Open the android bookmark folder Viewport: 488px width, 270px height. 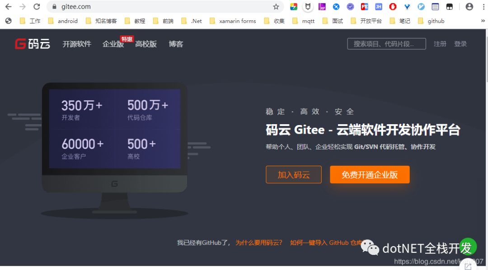point(63,21)
